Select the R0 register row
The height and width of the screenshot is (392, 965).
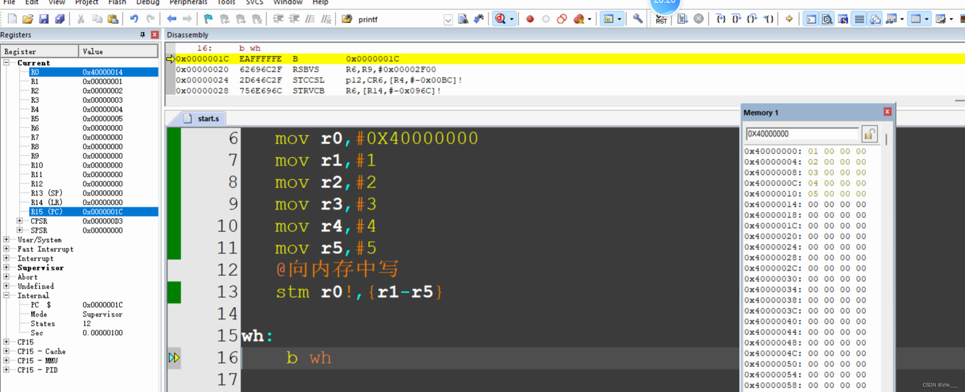point(93,72)
